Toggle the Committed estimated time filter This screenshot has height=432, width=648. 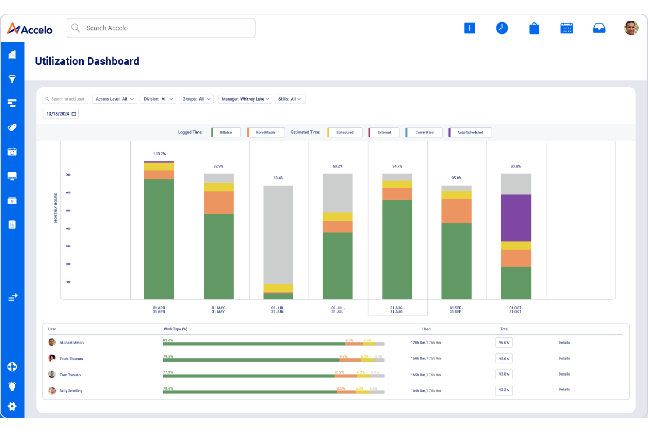click(424, 133)
